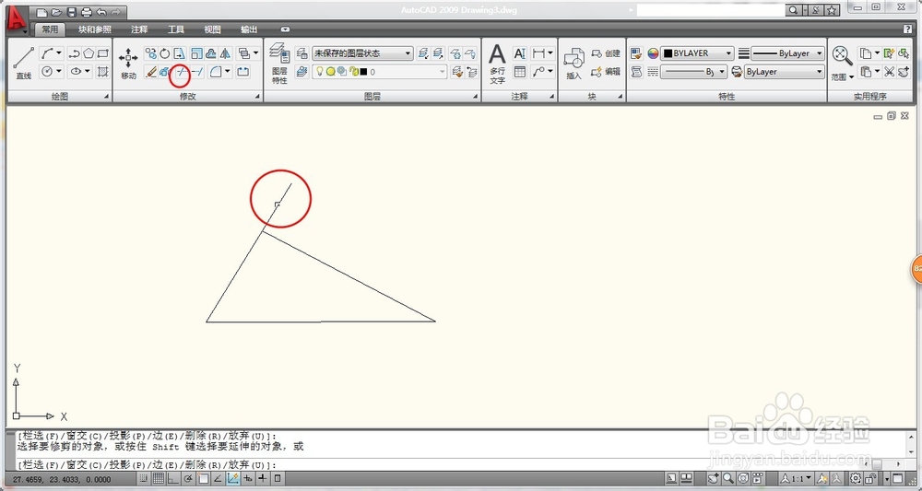Undo last action via quick access toolbar
Viewport: 922px width, 491px height.
101,12
